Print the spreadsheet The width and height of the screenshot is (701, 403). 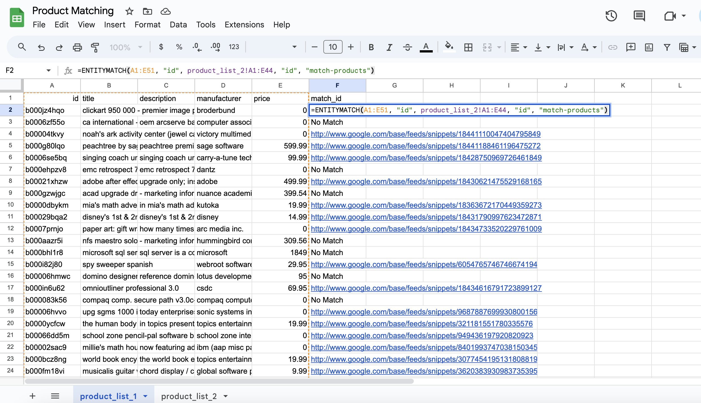coord(77,47)
